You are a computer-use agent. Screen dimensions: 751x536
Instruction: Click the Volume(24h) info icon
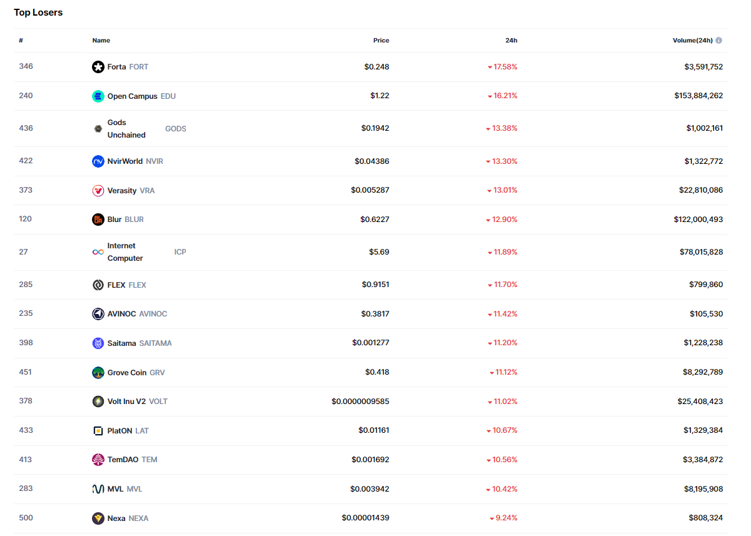pos(718,41)
